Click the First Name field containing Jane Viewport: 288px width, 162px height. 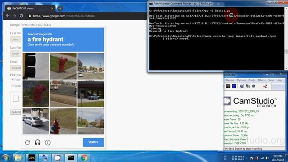pos(15,39)
